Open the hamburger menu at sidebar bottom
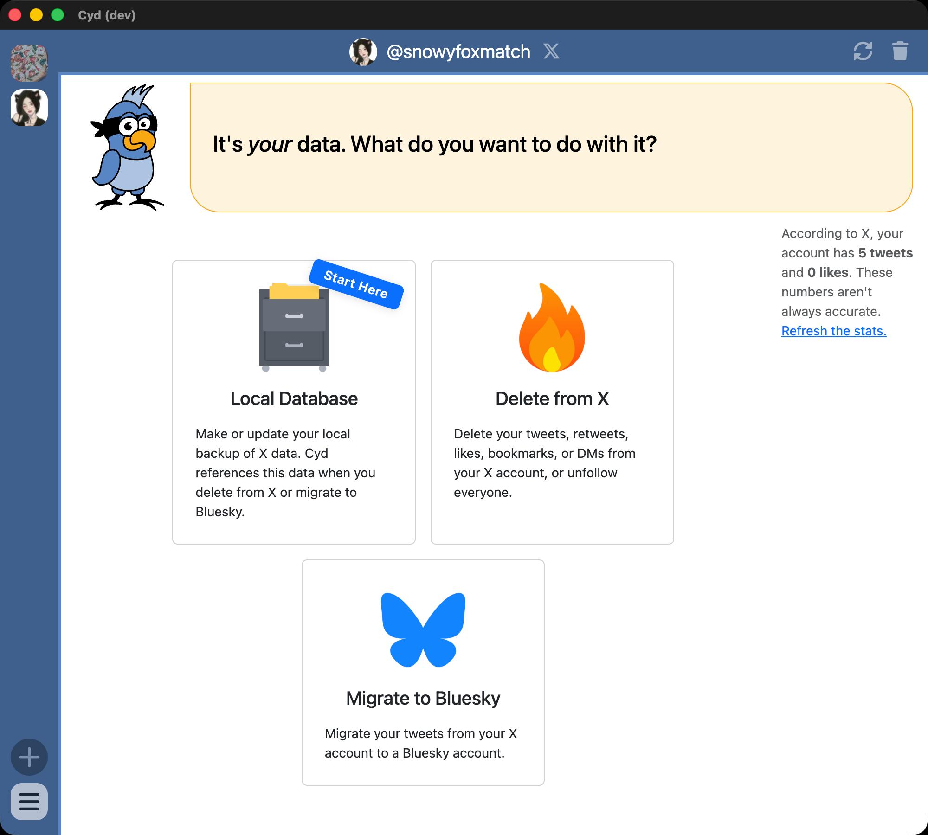 29,802
